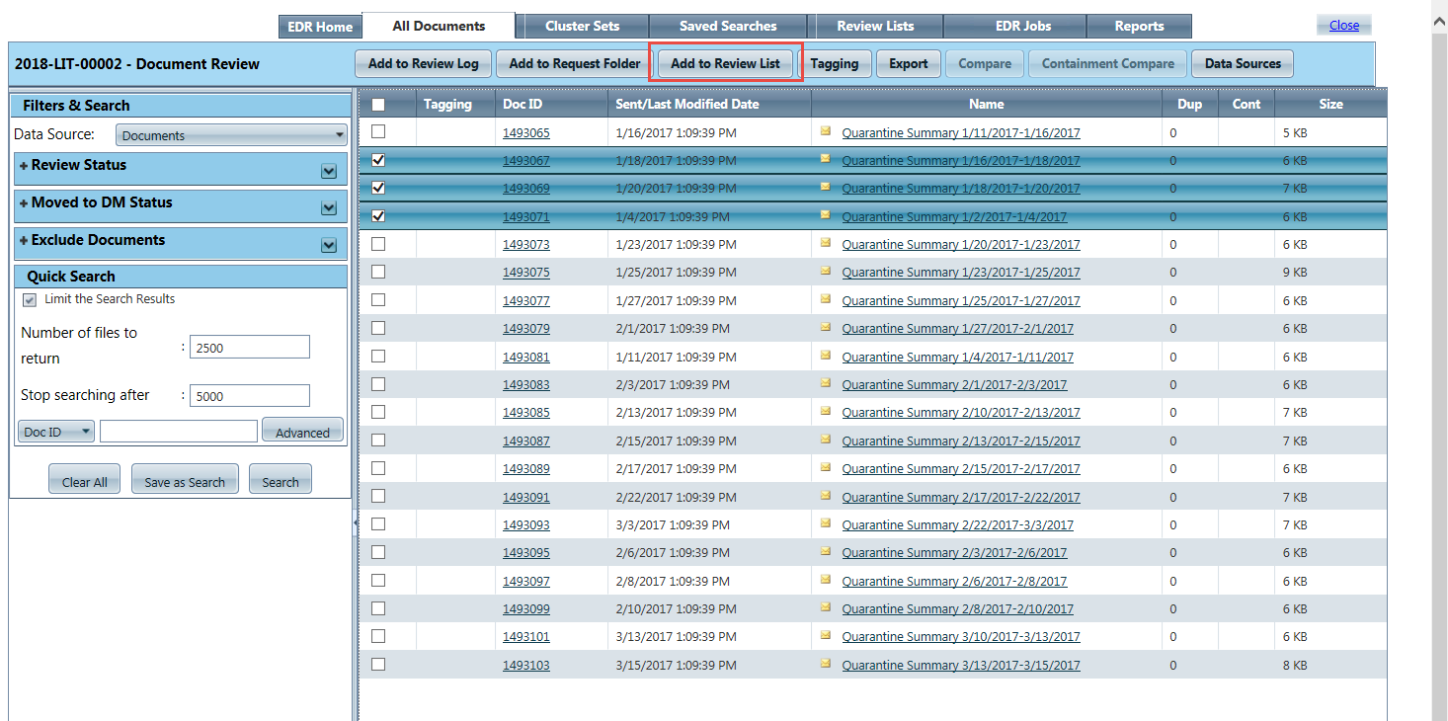1448x721 pixels.
Task: Click the plus icon beside Exclude Documents
Action: [24, 241]
